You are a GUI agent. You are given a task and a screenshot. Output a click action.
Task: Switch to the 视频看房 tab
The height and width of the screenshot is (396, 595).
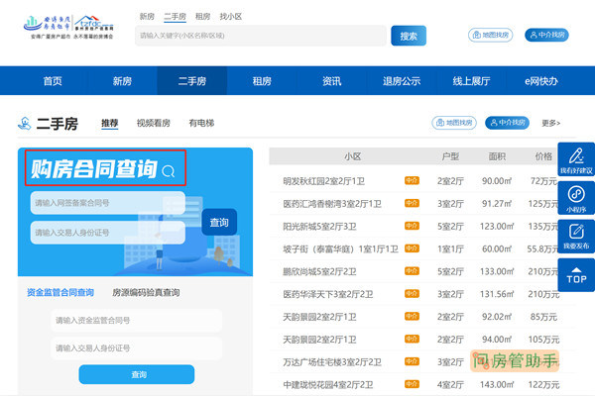tap(154, 123)
